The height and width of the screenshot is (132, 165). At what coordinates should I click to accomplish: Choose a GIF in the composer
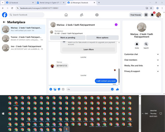(63, 89)
